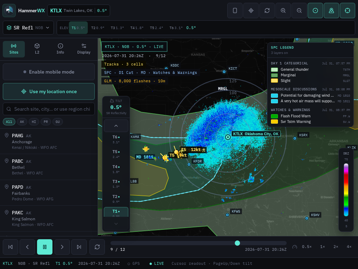The width and height of the screenshot is (358, 269).
Task: Jump to last frame
Action: pos(79,247)
